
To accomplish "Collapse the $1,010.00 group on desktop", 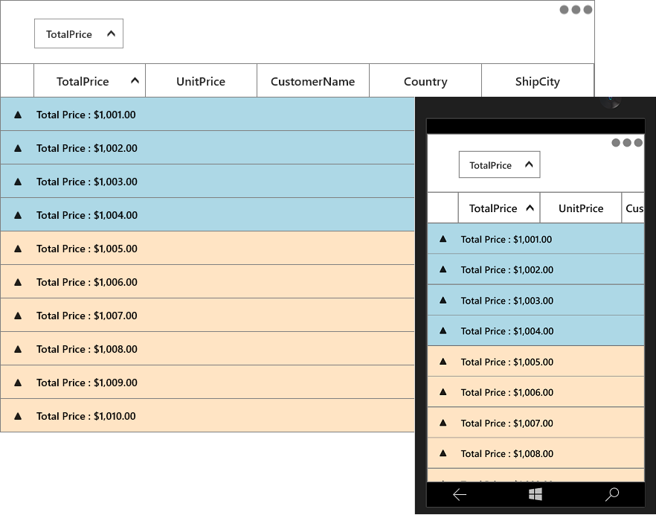I will pos(18,416).
